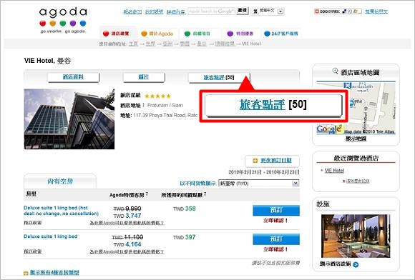Click the blue arrow icon beside 顯示酒店設施
The height and width of the screenshot is (280, 415).
[x=356, y=264]
